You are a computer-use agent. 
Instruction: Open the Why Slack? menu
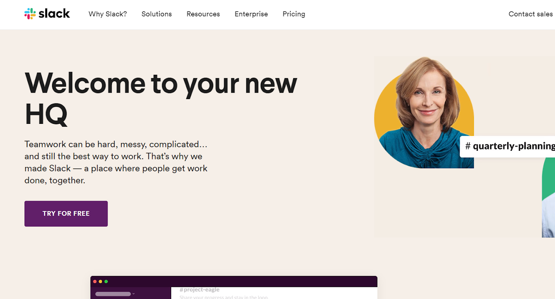[x=108, y=14]
